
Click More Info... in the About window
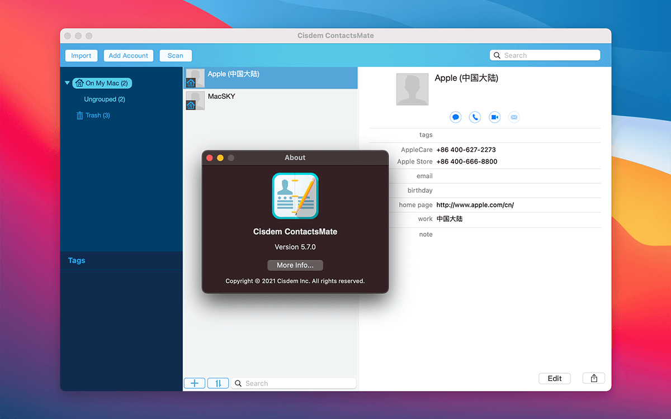tap(295, 265)
